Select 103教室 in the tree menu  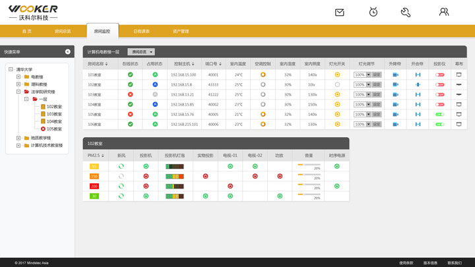(x=54, y=114)
